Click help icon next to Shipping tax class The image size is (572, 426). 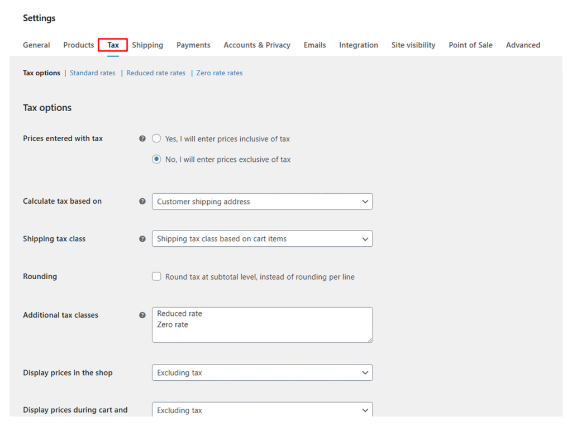pyautogui.click(x=142, y=239)
